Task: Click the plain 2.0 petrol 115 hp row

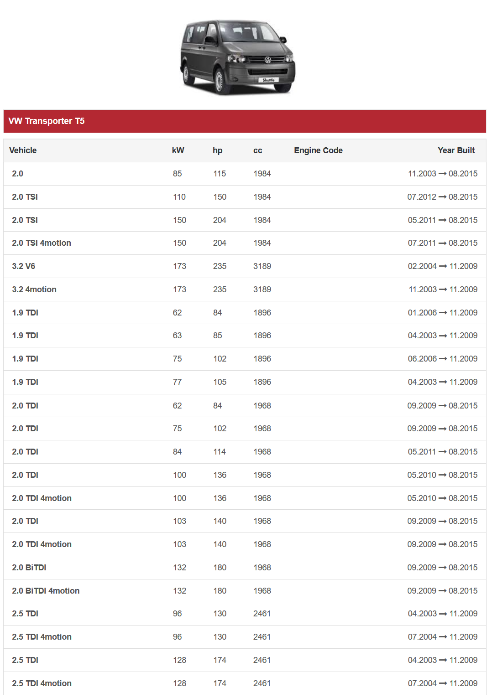Action: click(x=18, y=174)
